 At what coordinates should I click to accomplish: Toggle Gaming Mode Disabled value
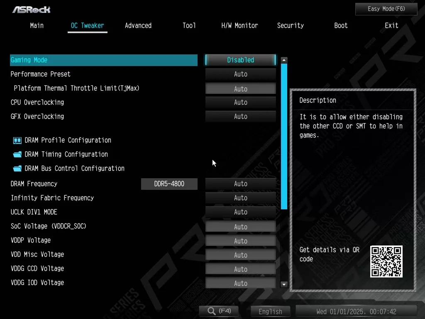pyautogui.click(x=240, y=60)
